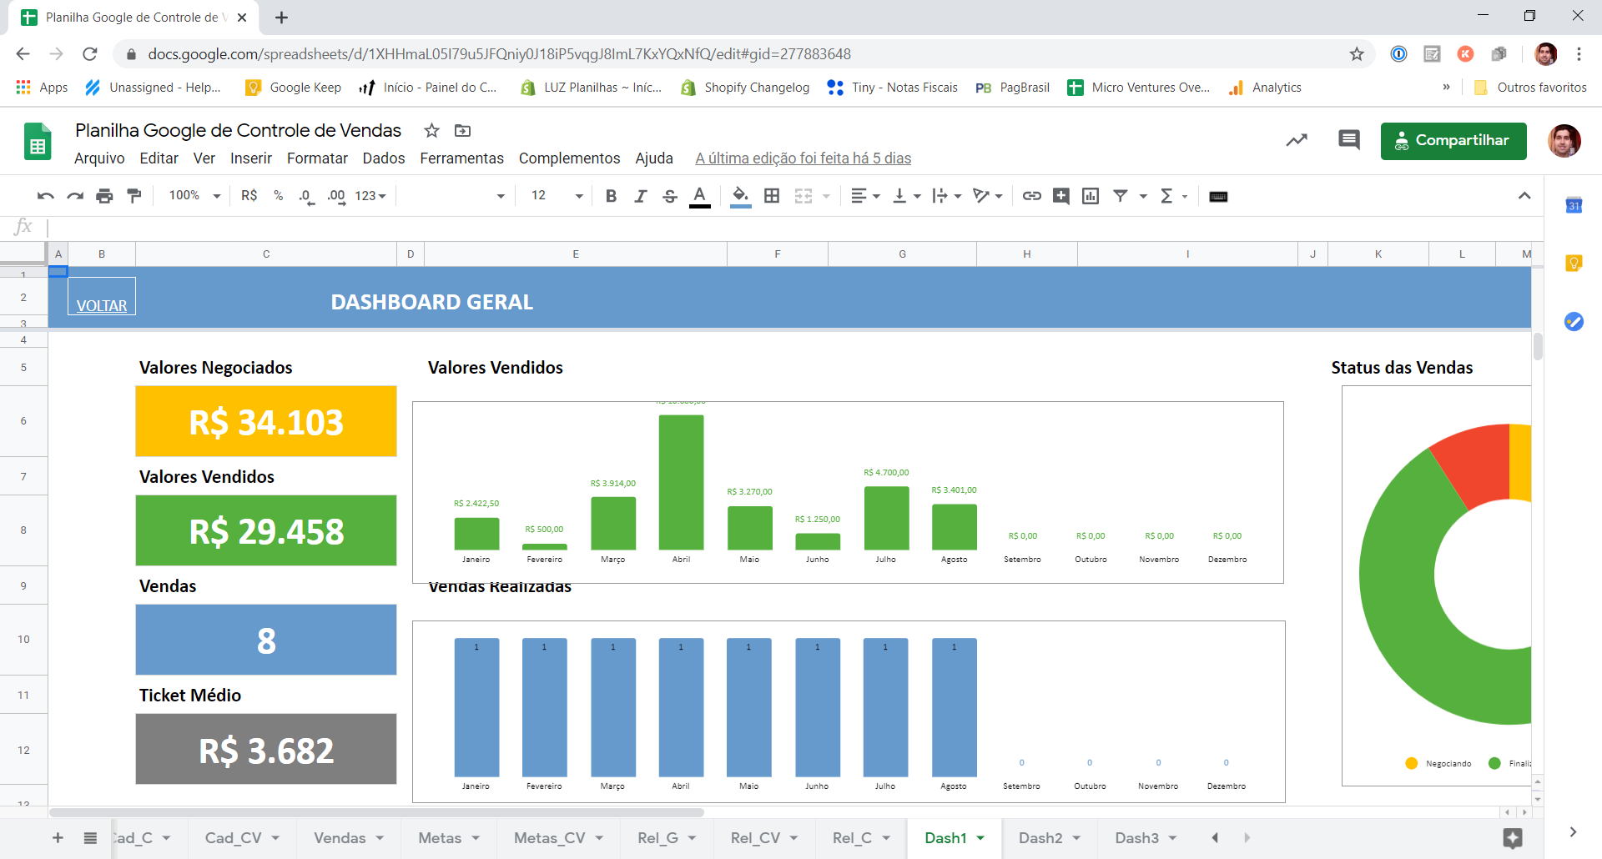Click the paint format roller icon

[x=133, y=196]
